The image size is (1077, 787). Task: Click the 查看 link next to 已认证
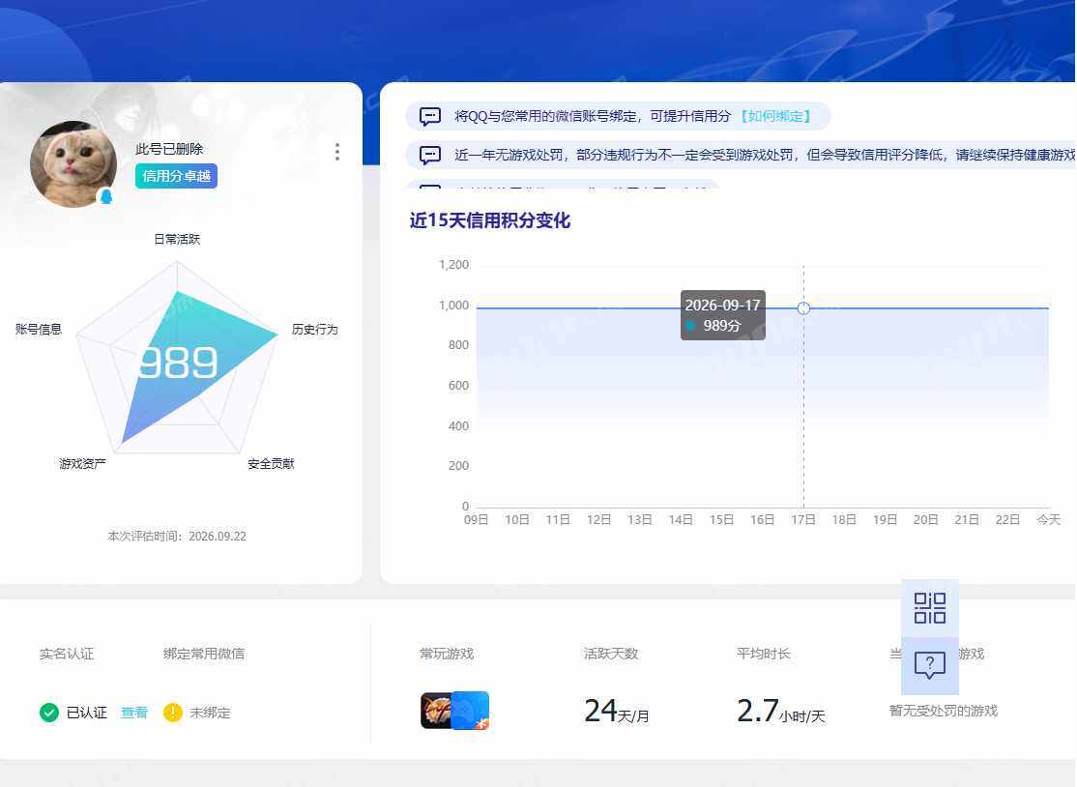click(134, 713)
